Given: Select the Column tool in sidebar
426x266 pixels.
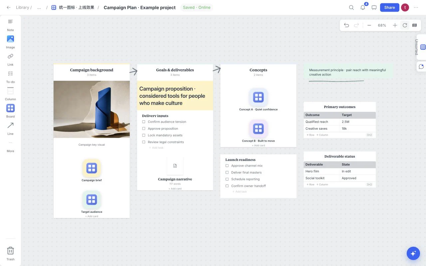Looking at the screenshot, I should [x=10, y=94].
